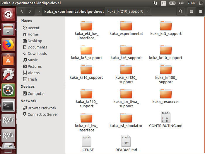Switch to second RViz launcher below
This screenshot has height=154, width=205.
pos(8,136)
